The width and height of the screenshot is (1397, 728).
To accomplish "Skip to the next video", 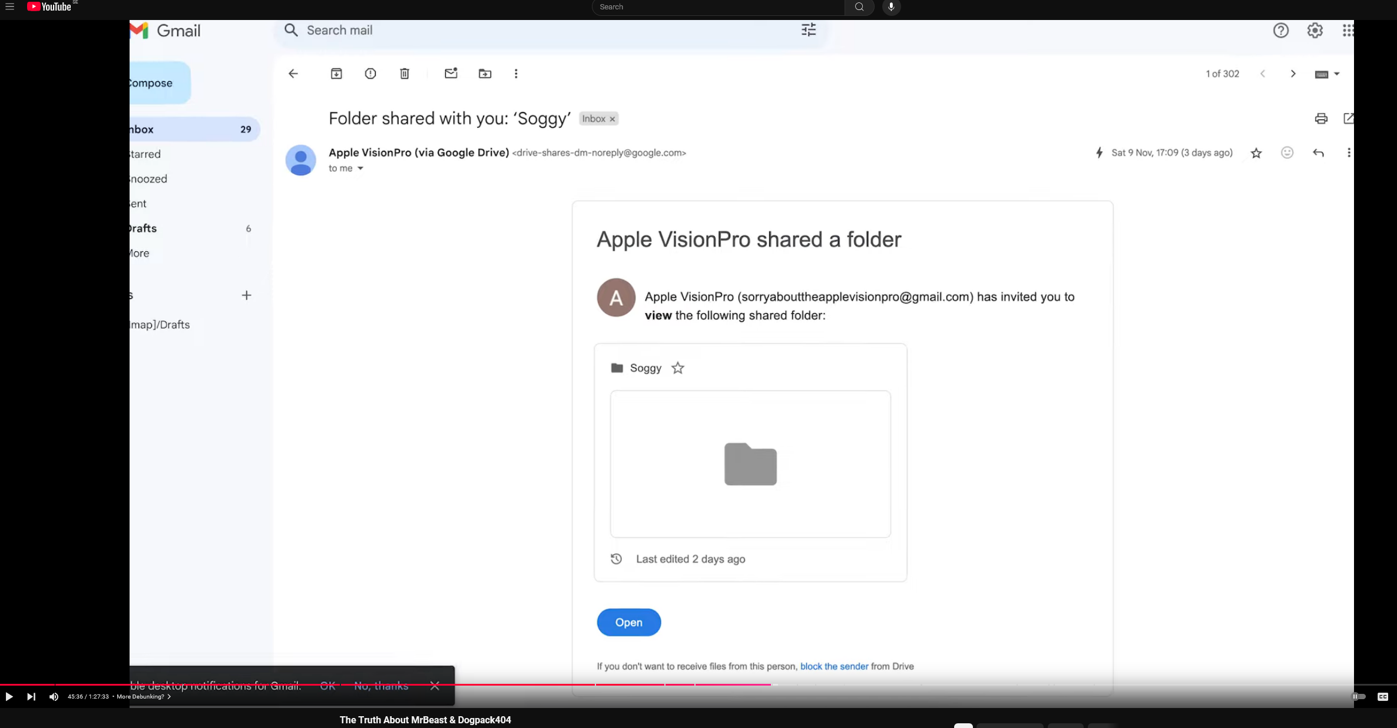I will click(31, 697).
